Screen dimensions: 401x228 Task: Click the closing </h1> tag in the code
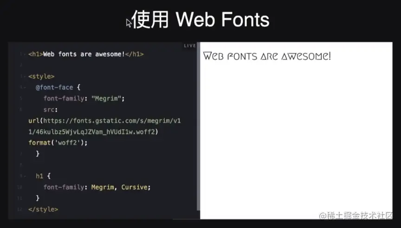134,54
